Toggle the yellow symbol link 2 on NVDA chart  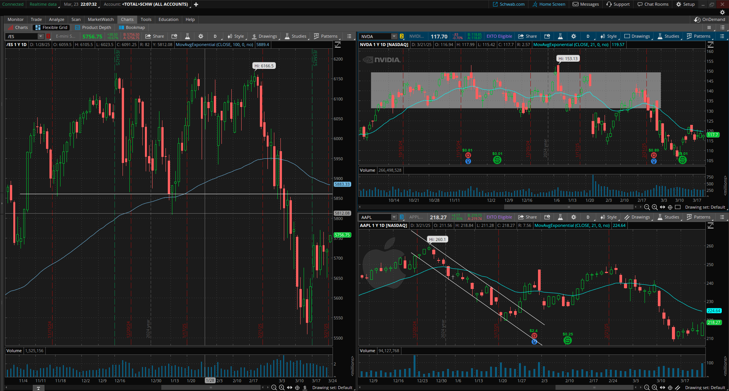(402, 36)
